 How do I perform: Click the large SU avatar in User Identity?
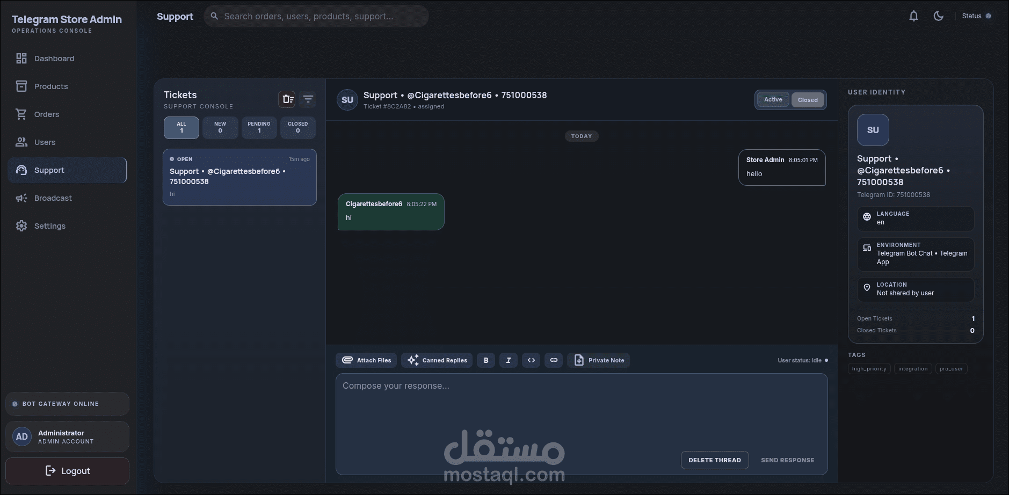(873, 130)
